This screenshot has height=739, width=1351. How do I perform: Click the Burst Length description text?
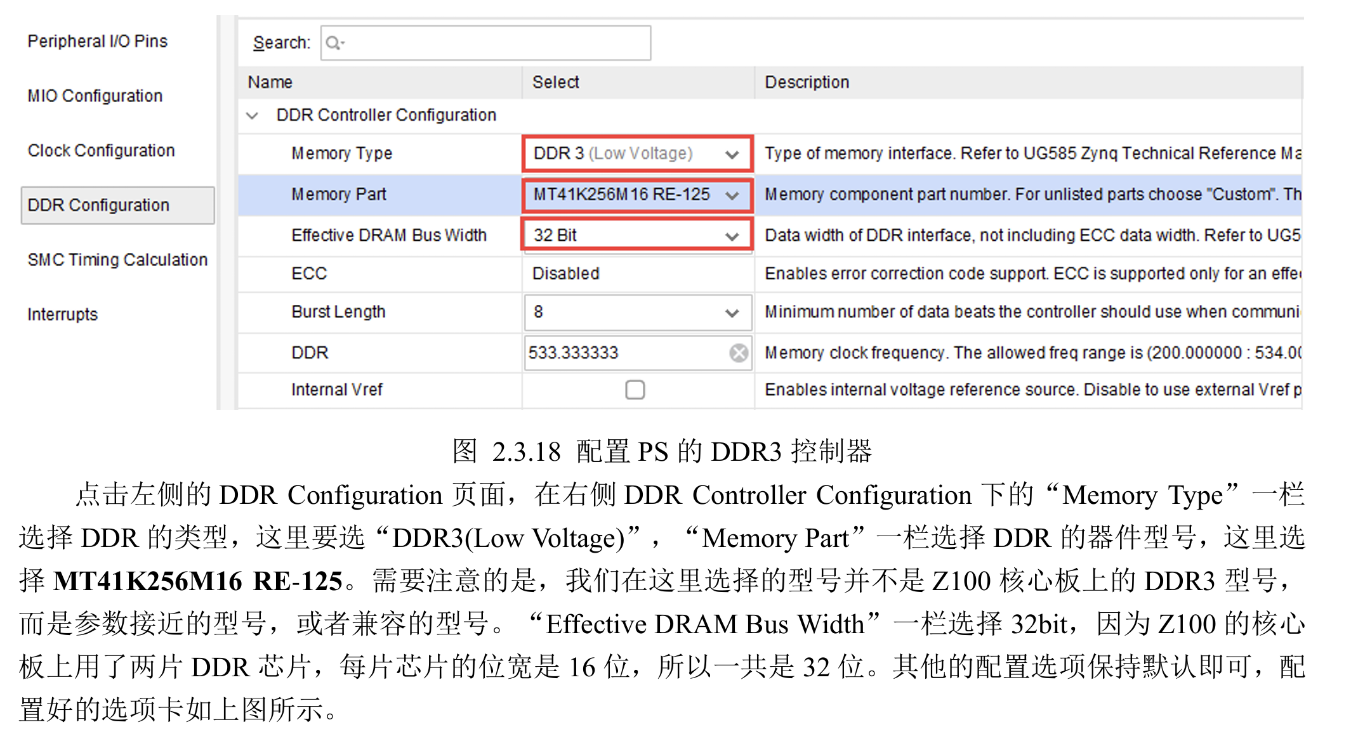pos(1032,312)
